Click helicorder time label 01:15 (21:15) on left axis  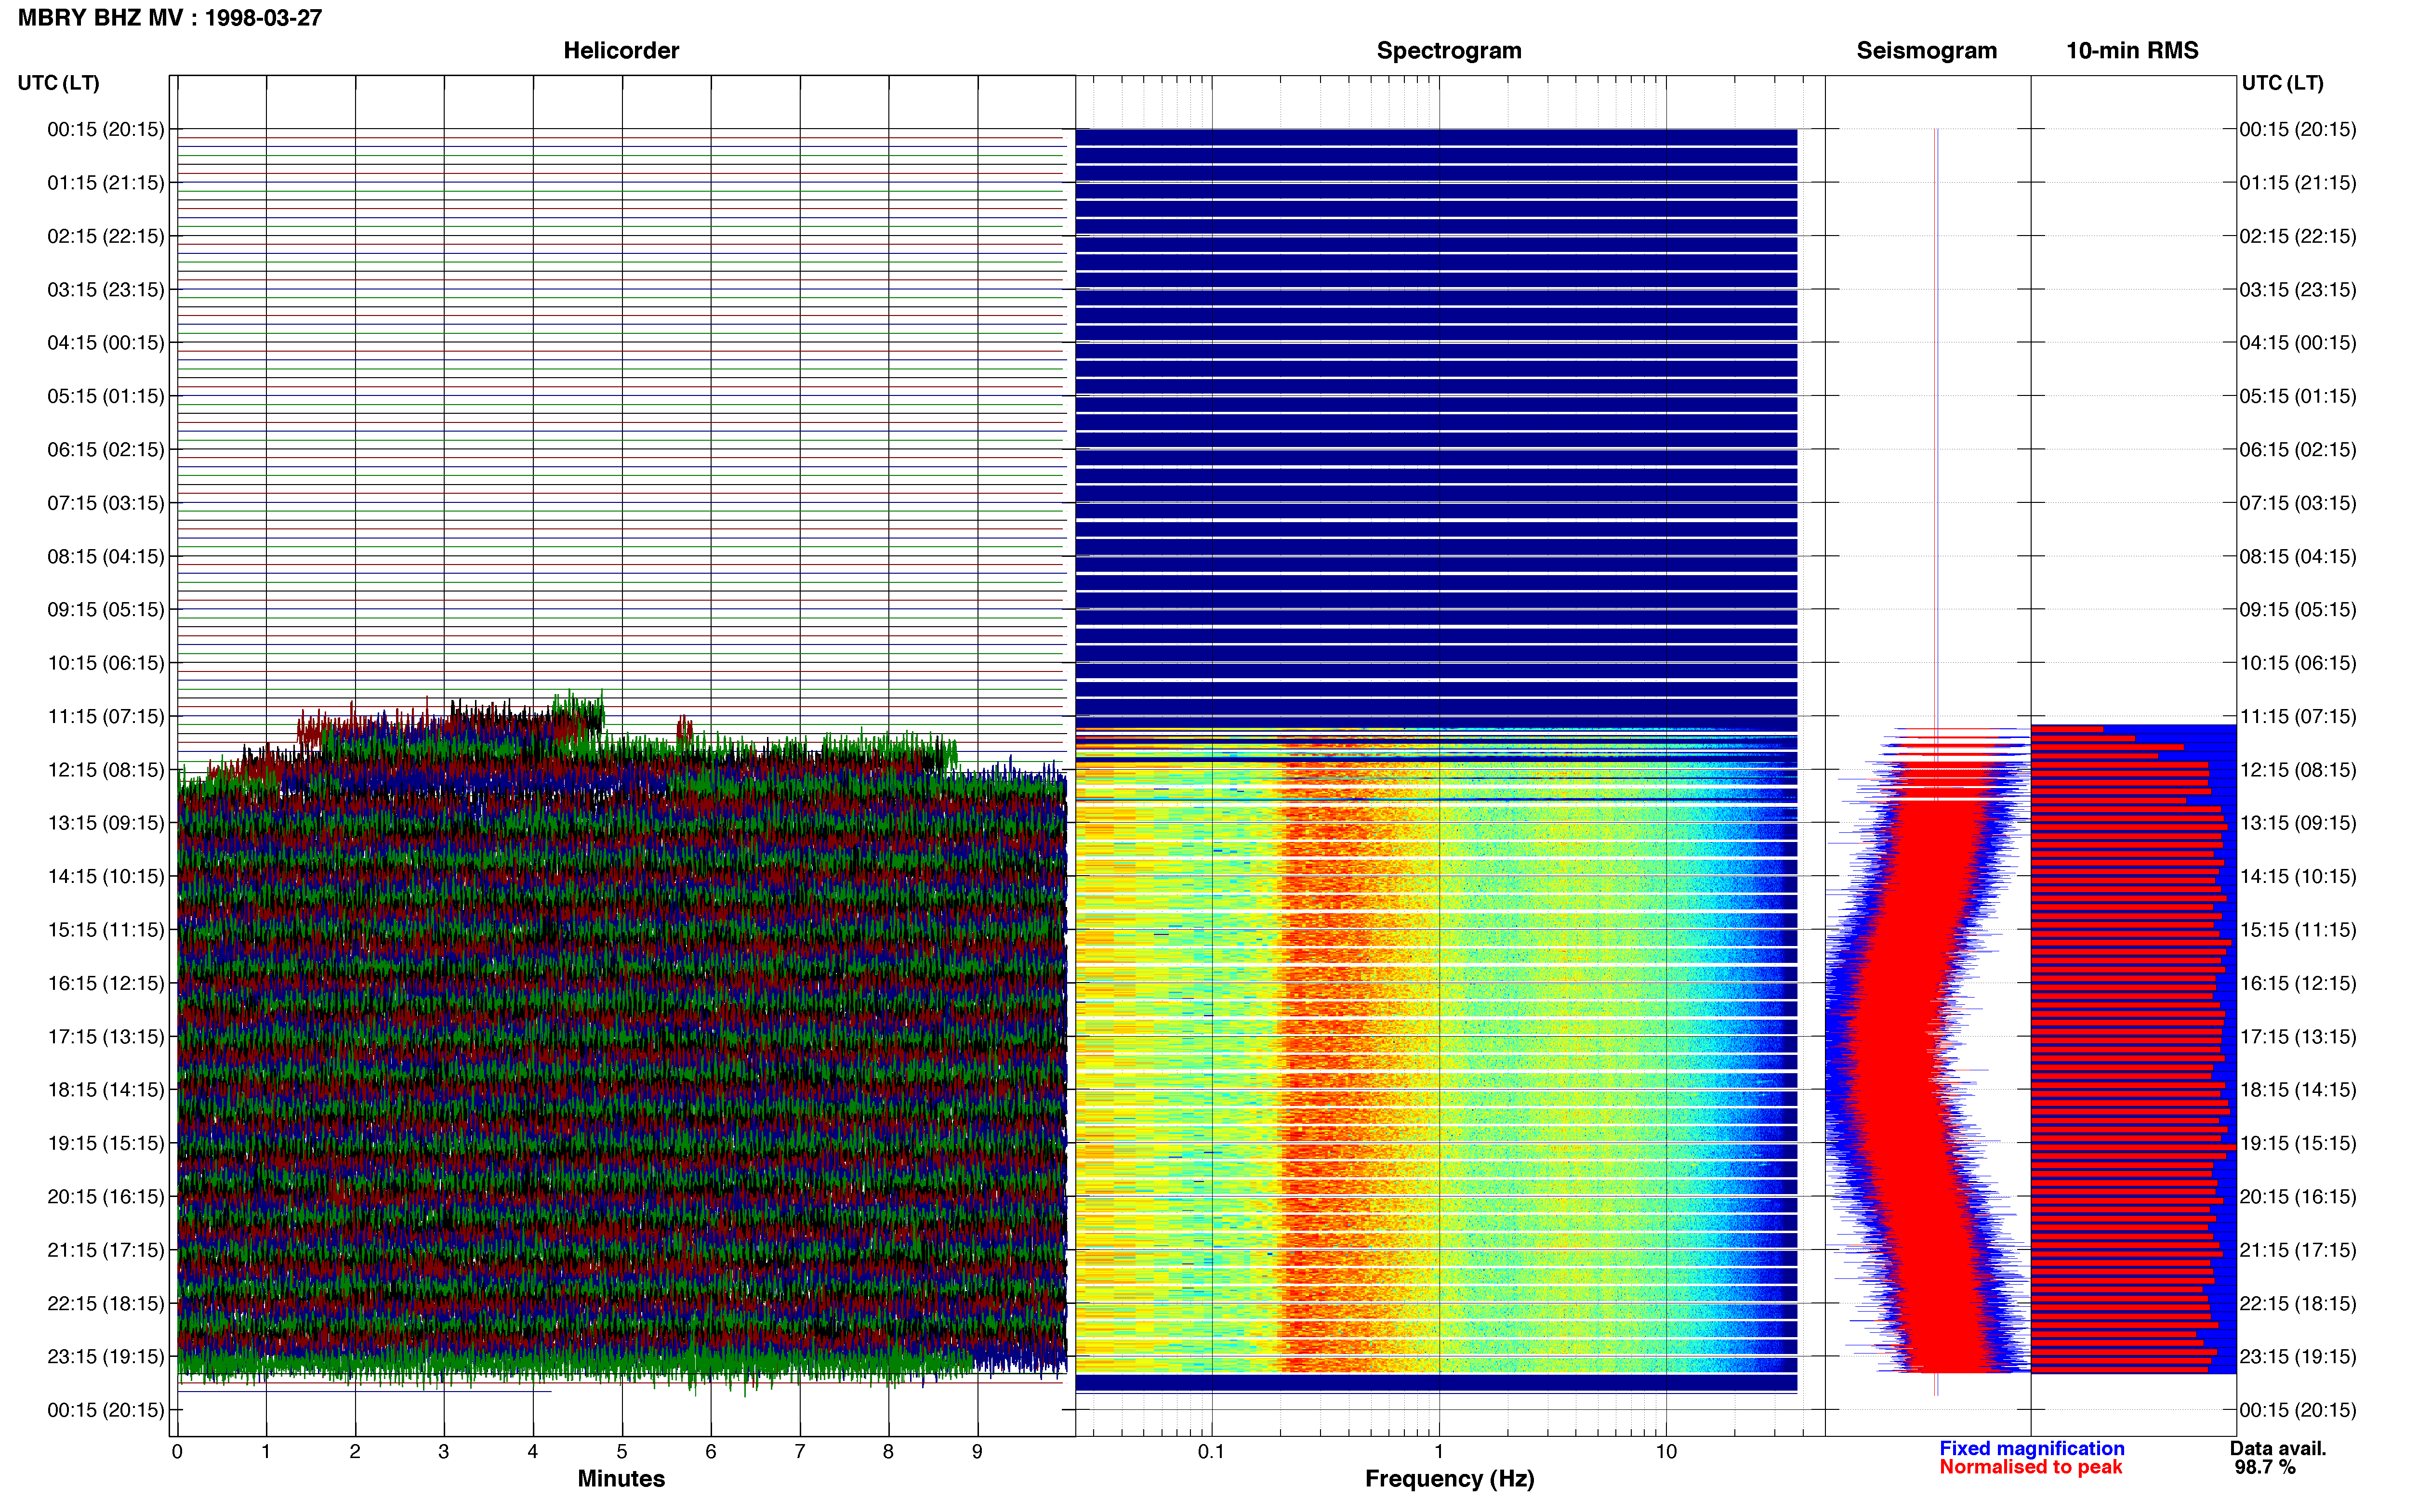pyautogui.click(x=106, y=183)
